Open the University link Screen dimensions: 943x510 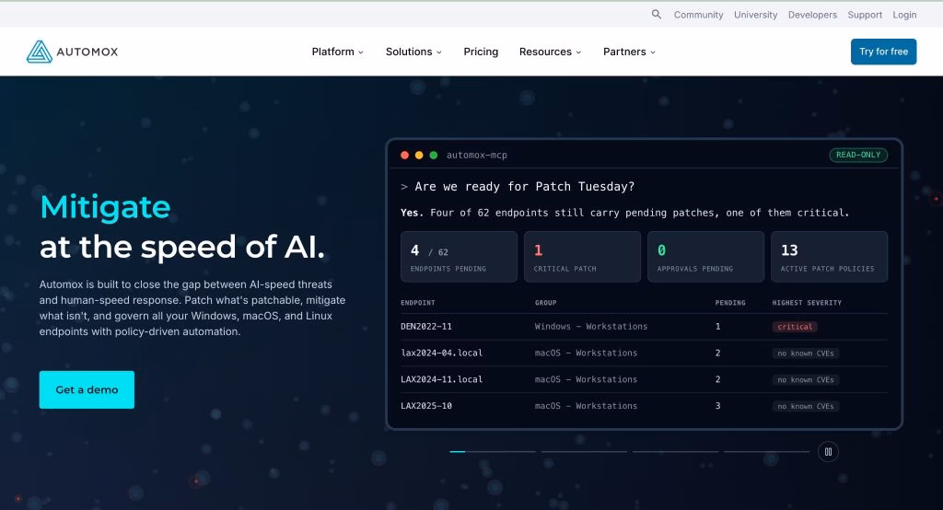755,15
